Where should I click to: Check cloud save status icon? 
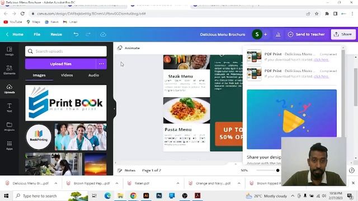point(103,35)
